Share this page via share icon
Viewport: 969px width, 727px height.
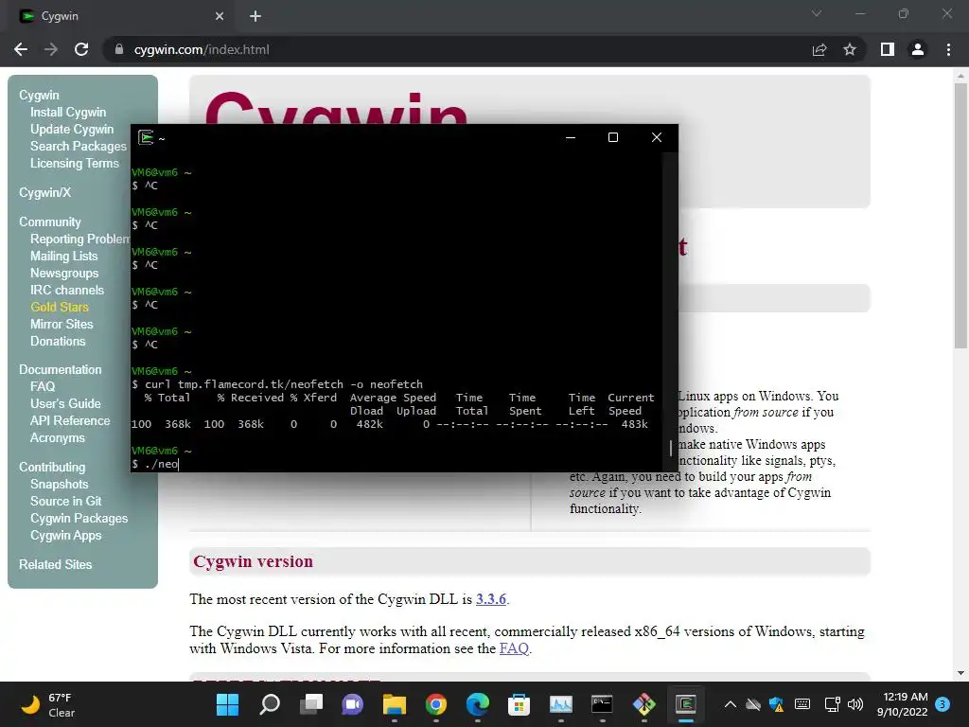point(819,49)
